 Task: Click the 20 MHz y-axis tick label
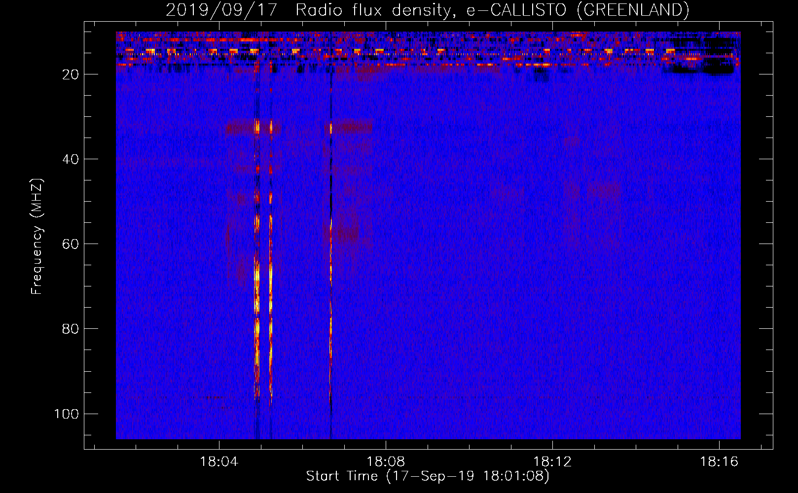[x=71, y=74]
